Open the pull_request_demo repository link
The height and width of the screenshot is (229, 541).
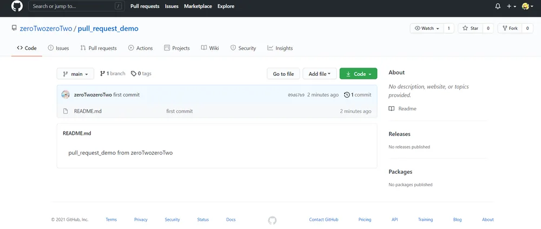click(108, 29)
